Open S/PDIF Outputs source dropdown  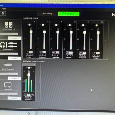[x=9, y=74]
